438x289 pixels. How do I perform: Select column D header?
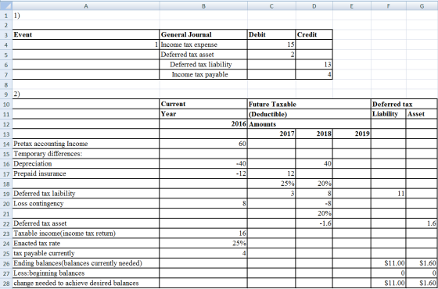[314, 6]
